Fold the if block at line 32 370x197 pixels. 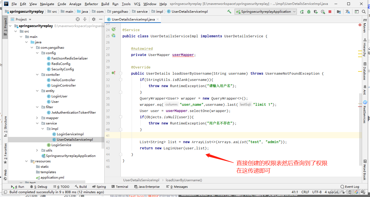[x=121, y=80]
